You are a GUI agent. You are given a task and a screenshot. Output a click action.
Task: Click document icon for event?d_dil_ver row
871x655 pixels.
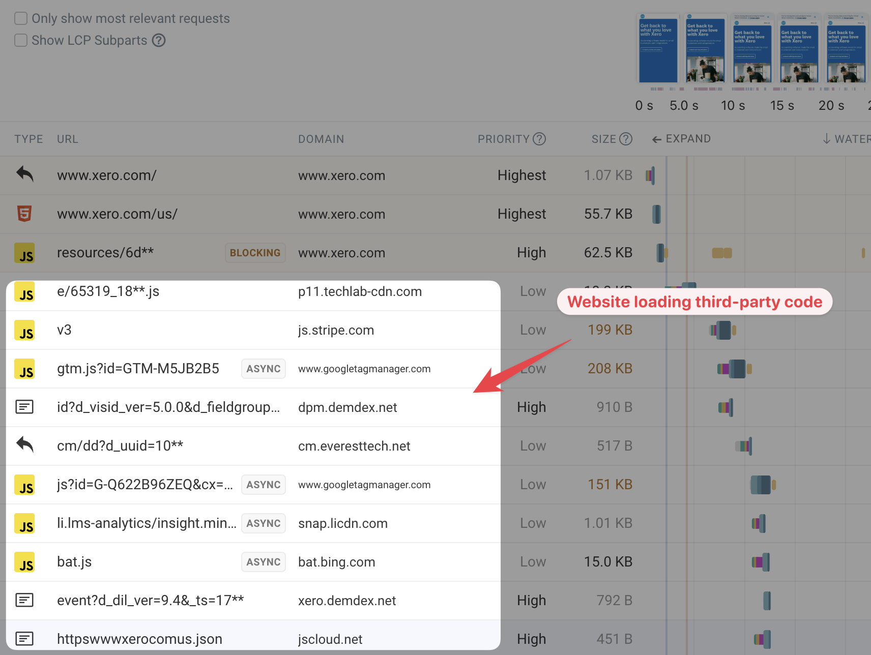24,600
